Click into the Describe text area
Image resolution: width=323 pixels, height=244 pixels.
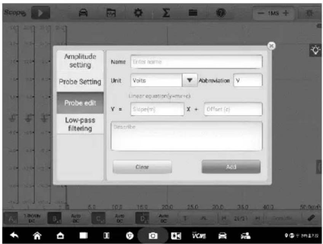[187, 136]
